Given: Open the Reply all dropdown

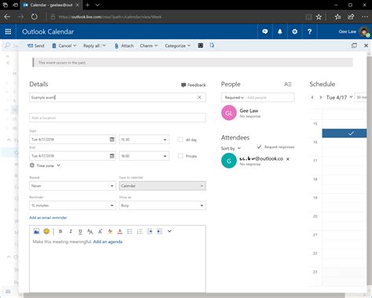Looking at the screenshot, I should [x=94, y=45].
